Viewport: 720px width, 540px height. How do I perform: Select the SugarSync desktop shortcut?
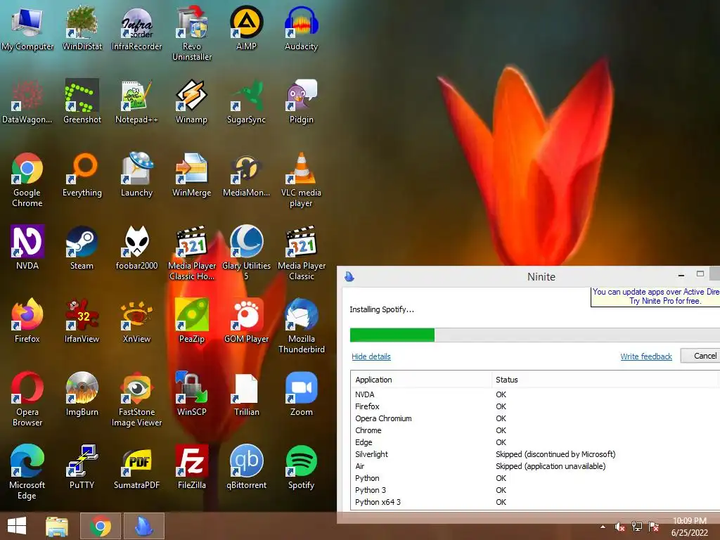[246, 101]
